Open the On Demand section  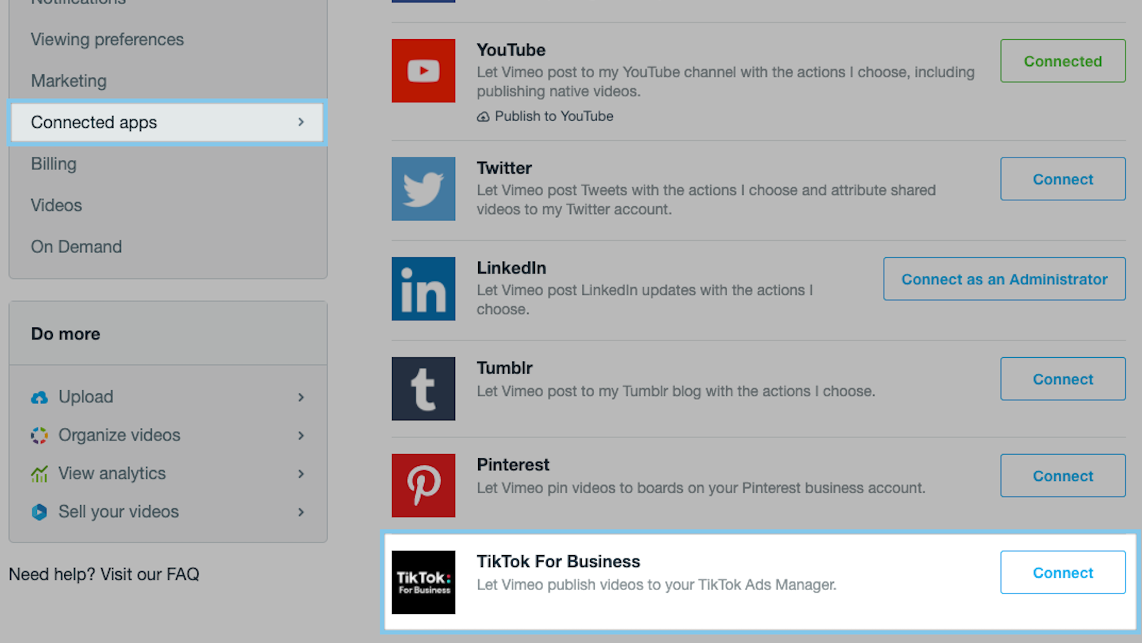[76, 247]
